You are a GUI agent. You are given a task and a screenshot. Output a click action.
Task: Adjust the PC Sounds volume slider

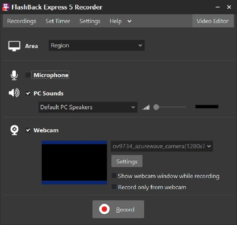(156, 107)
